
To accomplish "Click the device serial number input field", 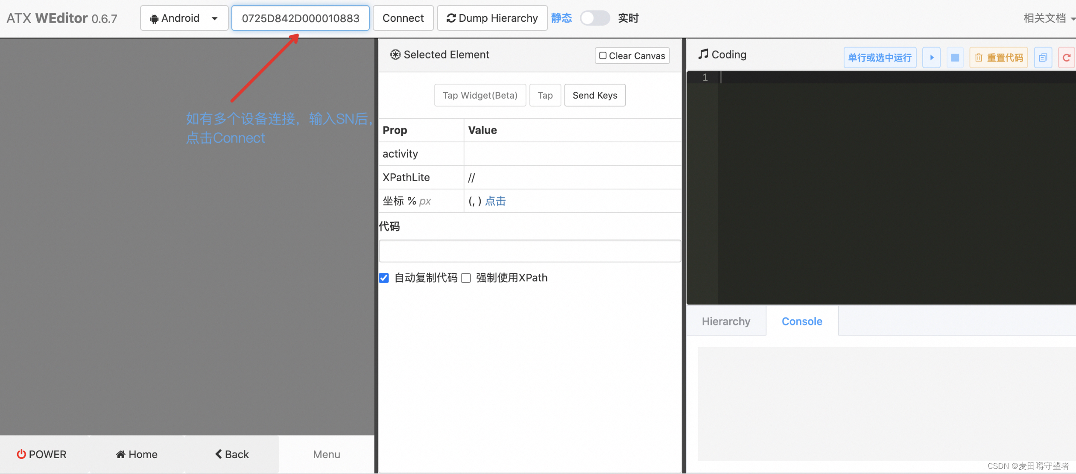I will click(300, 18).
